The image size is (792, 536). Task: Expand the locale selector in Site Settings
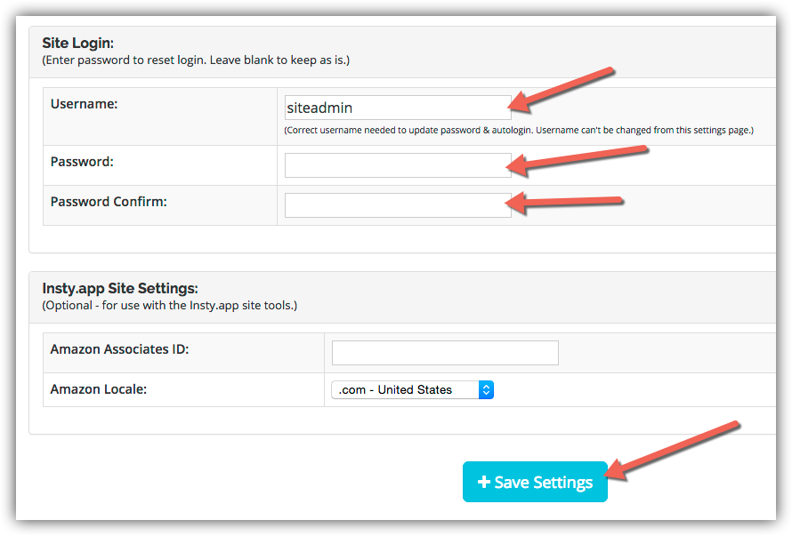coord(412,389)
